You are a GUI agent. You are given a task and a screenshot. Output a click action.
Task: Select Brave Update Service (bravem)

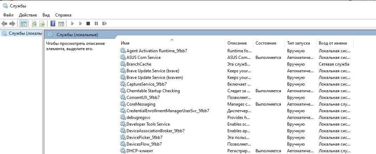coord(155,78)
